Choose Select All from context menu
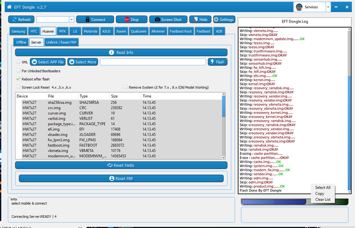This screenshot has height=228, width=355. (x=323, y=188)
